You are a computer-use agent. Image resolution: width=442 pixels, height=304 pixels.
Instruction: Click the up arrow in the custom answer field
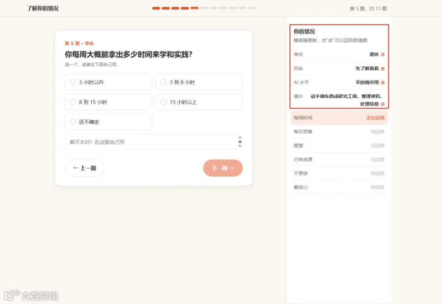(240, 138)
